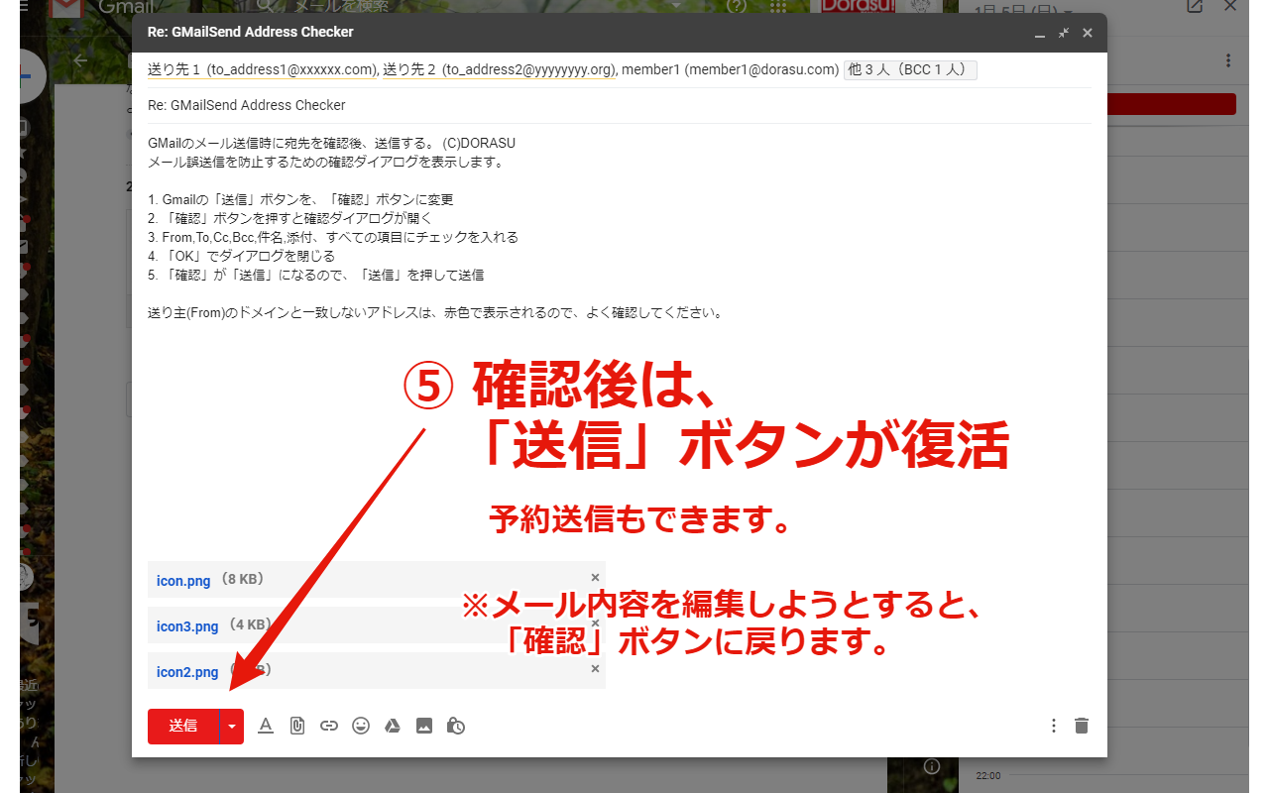The height and width of the screenshot is (793, 1269).
Task: Click the subject field Re: GMailSend Address Checker
Action: [619, 105]
